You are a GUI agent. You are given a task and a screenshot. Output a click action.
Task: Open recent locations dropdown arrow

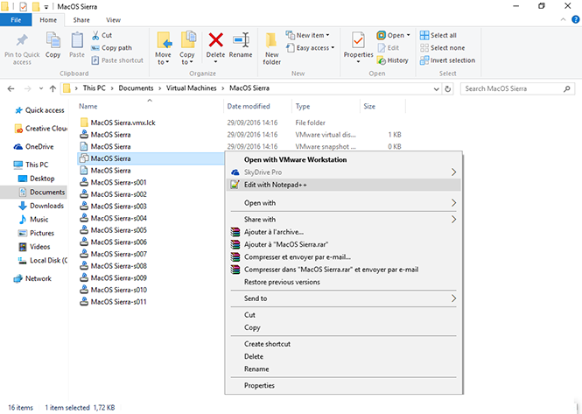point(41,88)
